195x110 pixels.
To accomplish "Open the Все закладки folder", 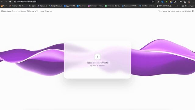I will pyautogui.click(x=188, y=6).
